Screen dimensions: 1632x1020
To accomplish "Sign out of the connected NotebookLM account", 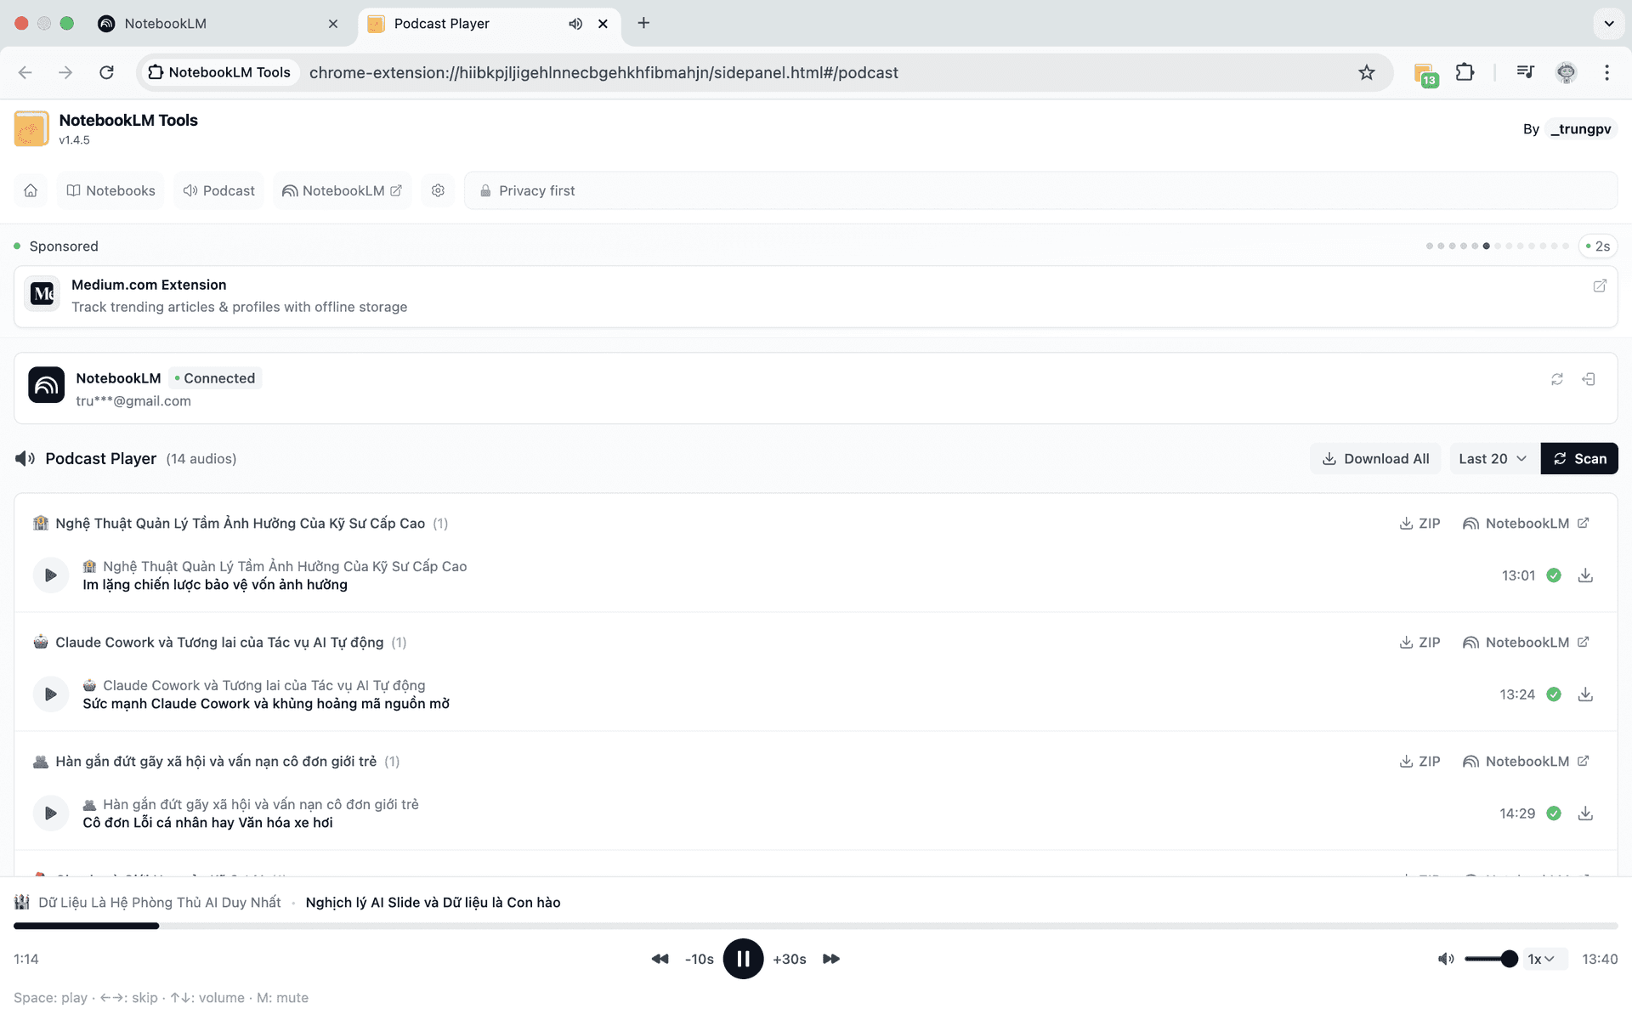I will pos(1590,379).
